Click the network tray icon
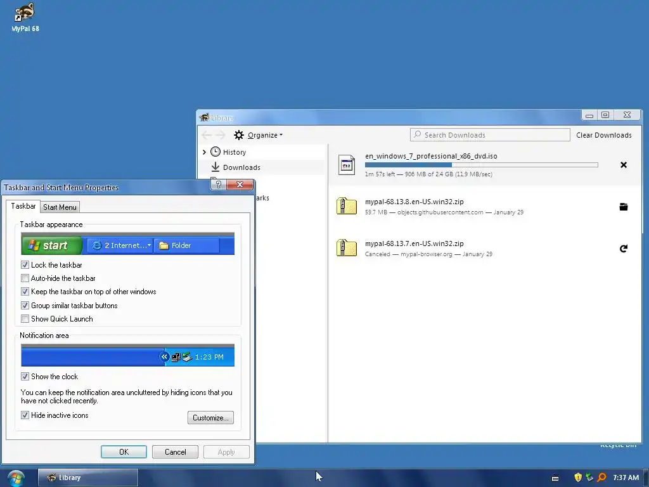The image size is (649, 487). coord(589,477)
